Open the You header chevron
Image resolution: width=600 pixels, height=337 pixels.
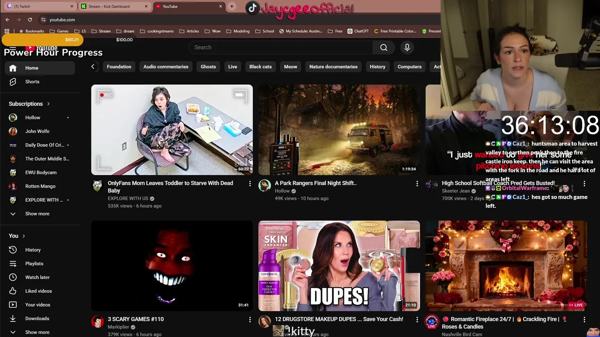23,236
